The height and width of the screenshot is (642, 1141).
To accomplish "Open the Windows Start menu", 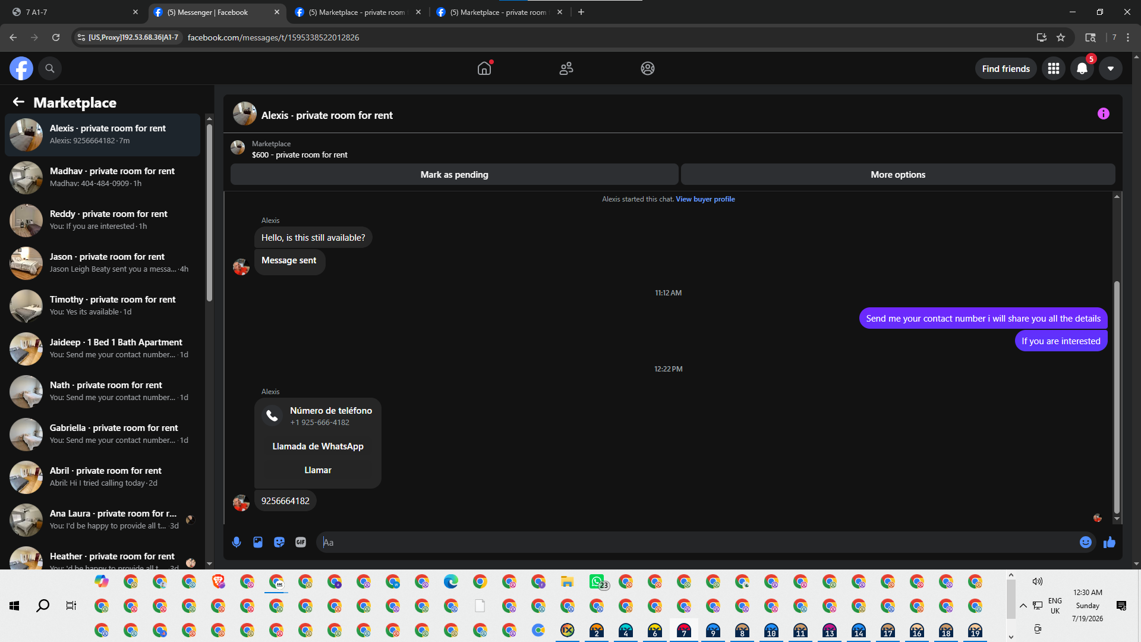I will coord(14,606).
